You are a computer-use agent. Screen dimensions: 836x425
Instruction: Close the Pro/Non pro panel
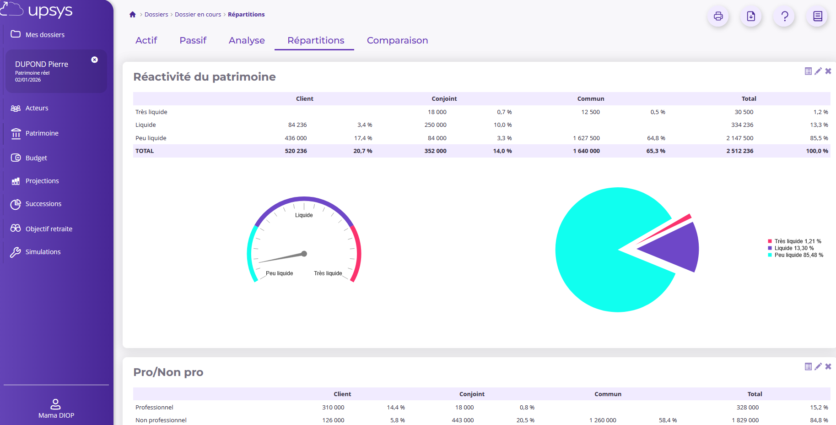pyautogui.click(x=828, y=366)
